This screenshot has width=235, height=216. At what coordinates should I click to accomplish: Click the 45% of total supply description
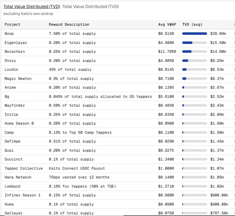click(x=70, y=70)
